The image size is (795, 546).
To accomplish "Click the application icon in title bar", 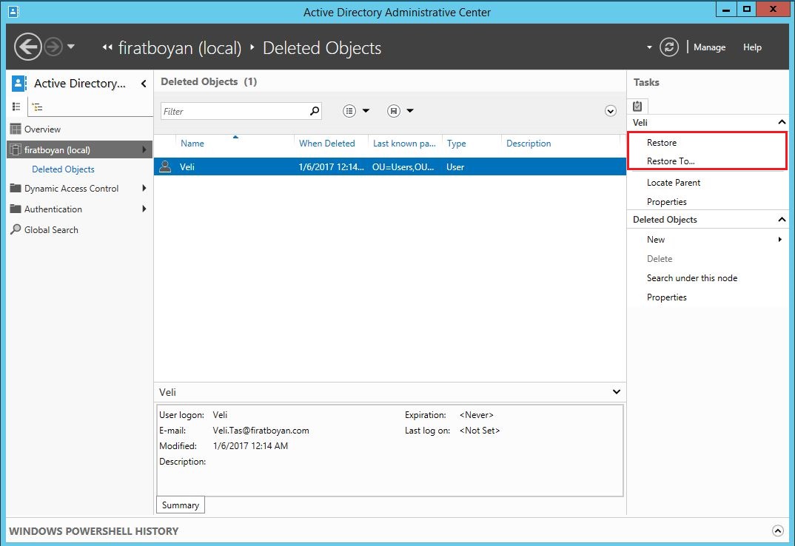I will click(x=13, y=10).
